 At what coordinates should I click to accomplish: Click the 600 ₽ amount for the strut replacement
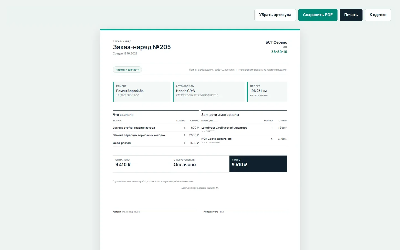click(195, 128)
